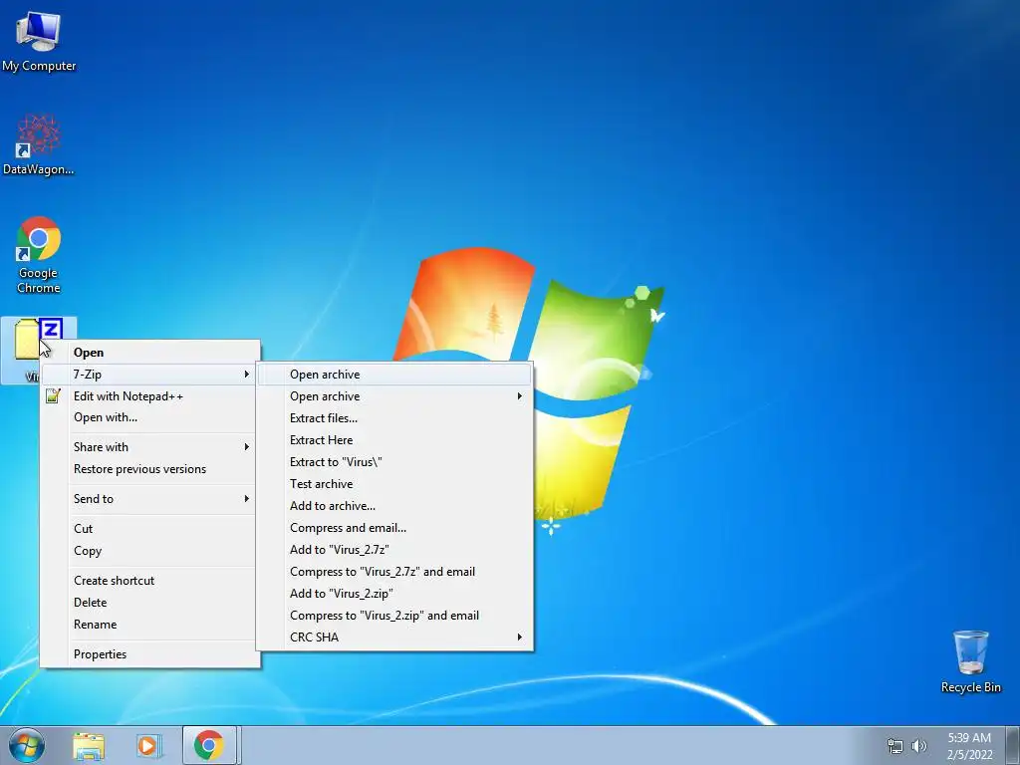Select the Recycle Bin icon
The height and width of the screenshot is (765, 1020).
pyautogui.click(x=970, y=661)
